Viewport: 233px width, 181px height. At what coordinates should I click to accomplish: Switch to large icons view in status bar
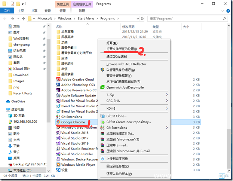pos(227,175)
